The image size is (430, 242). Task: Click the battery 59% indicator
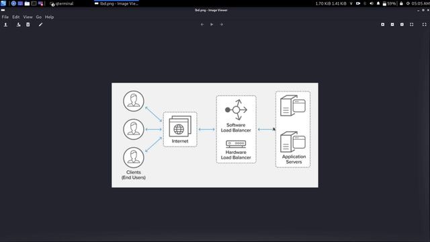(389, 3)
